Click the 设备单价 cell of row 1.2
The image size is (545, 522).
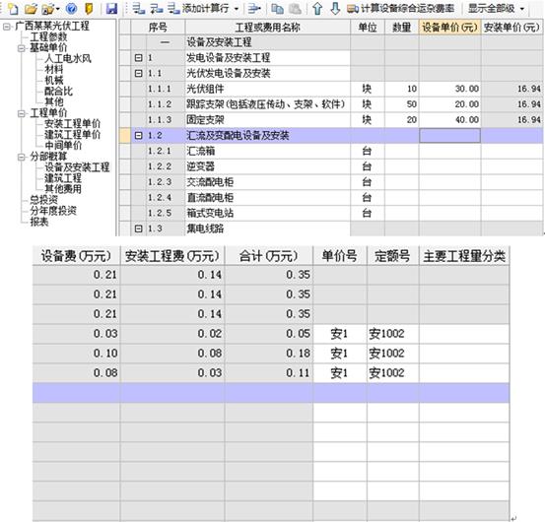[449, 136]
